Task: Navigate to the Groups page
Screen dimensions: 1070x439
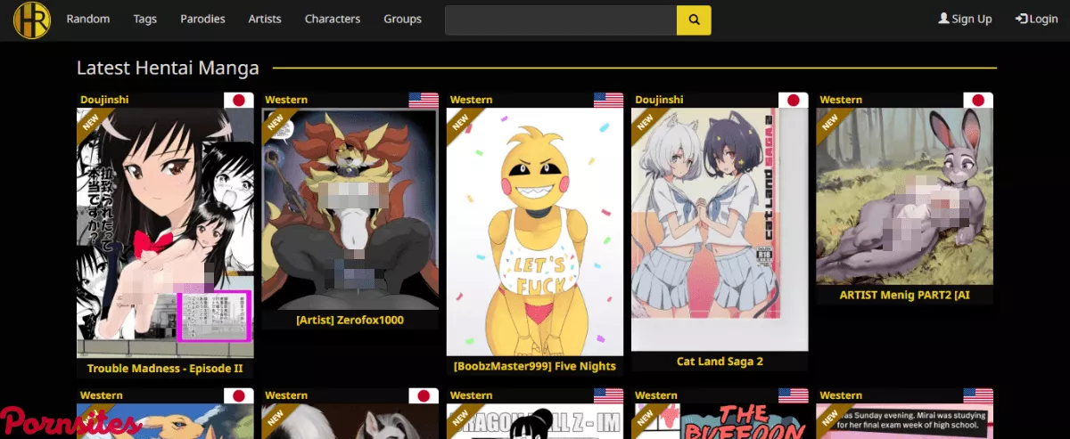Action: click(402, 19)
